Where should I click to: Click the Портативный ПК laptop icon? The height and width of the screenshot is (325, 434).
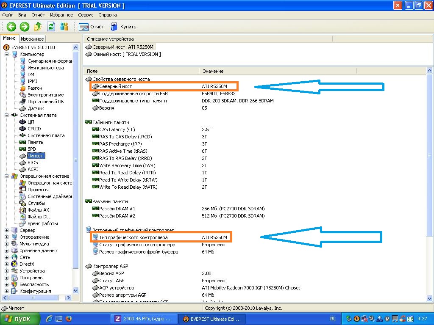(x=23, y=102)
